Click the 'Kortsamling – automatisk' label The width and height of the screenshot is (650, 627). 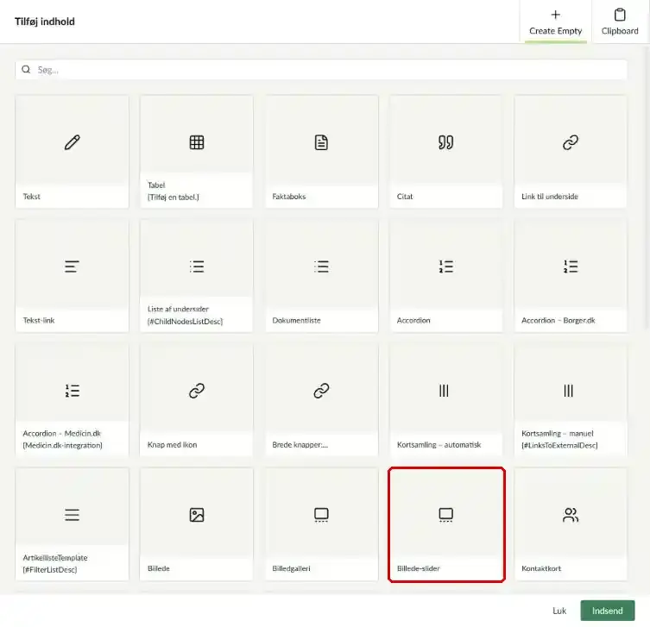tap(439, 444)
